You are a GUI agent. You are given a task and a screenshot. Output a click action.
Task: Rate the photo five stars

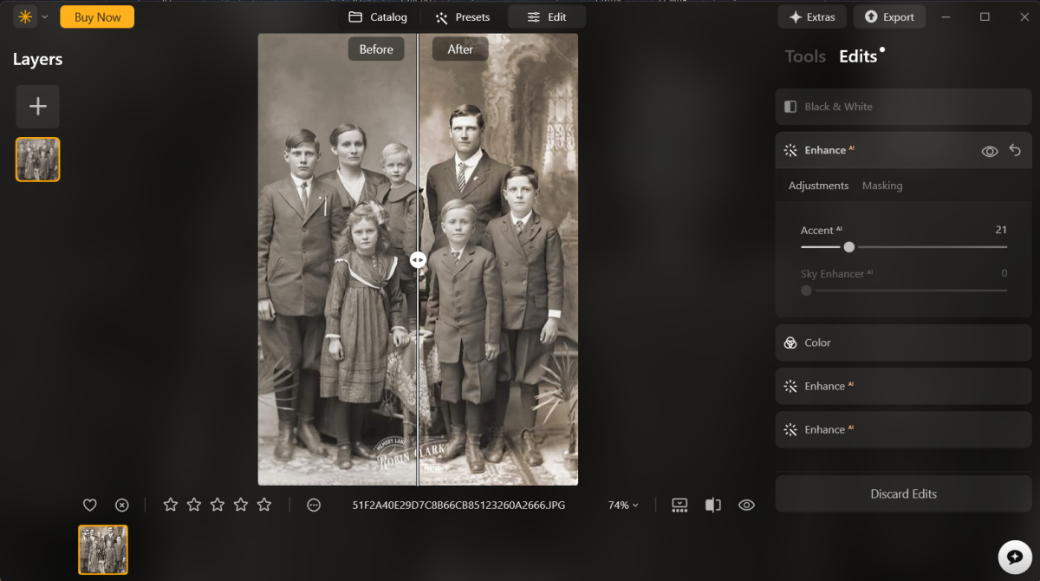coord(264,505)
